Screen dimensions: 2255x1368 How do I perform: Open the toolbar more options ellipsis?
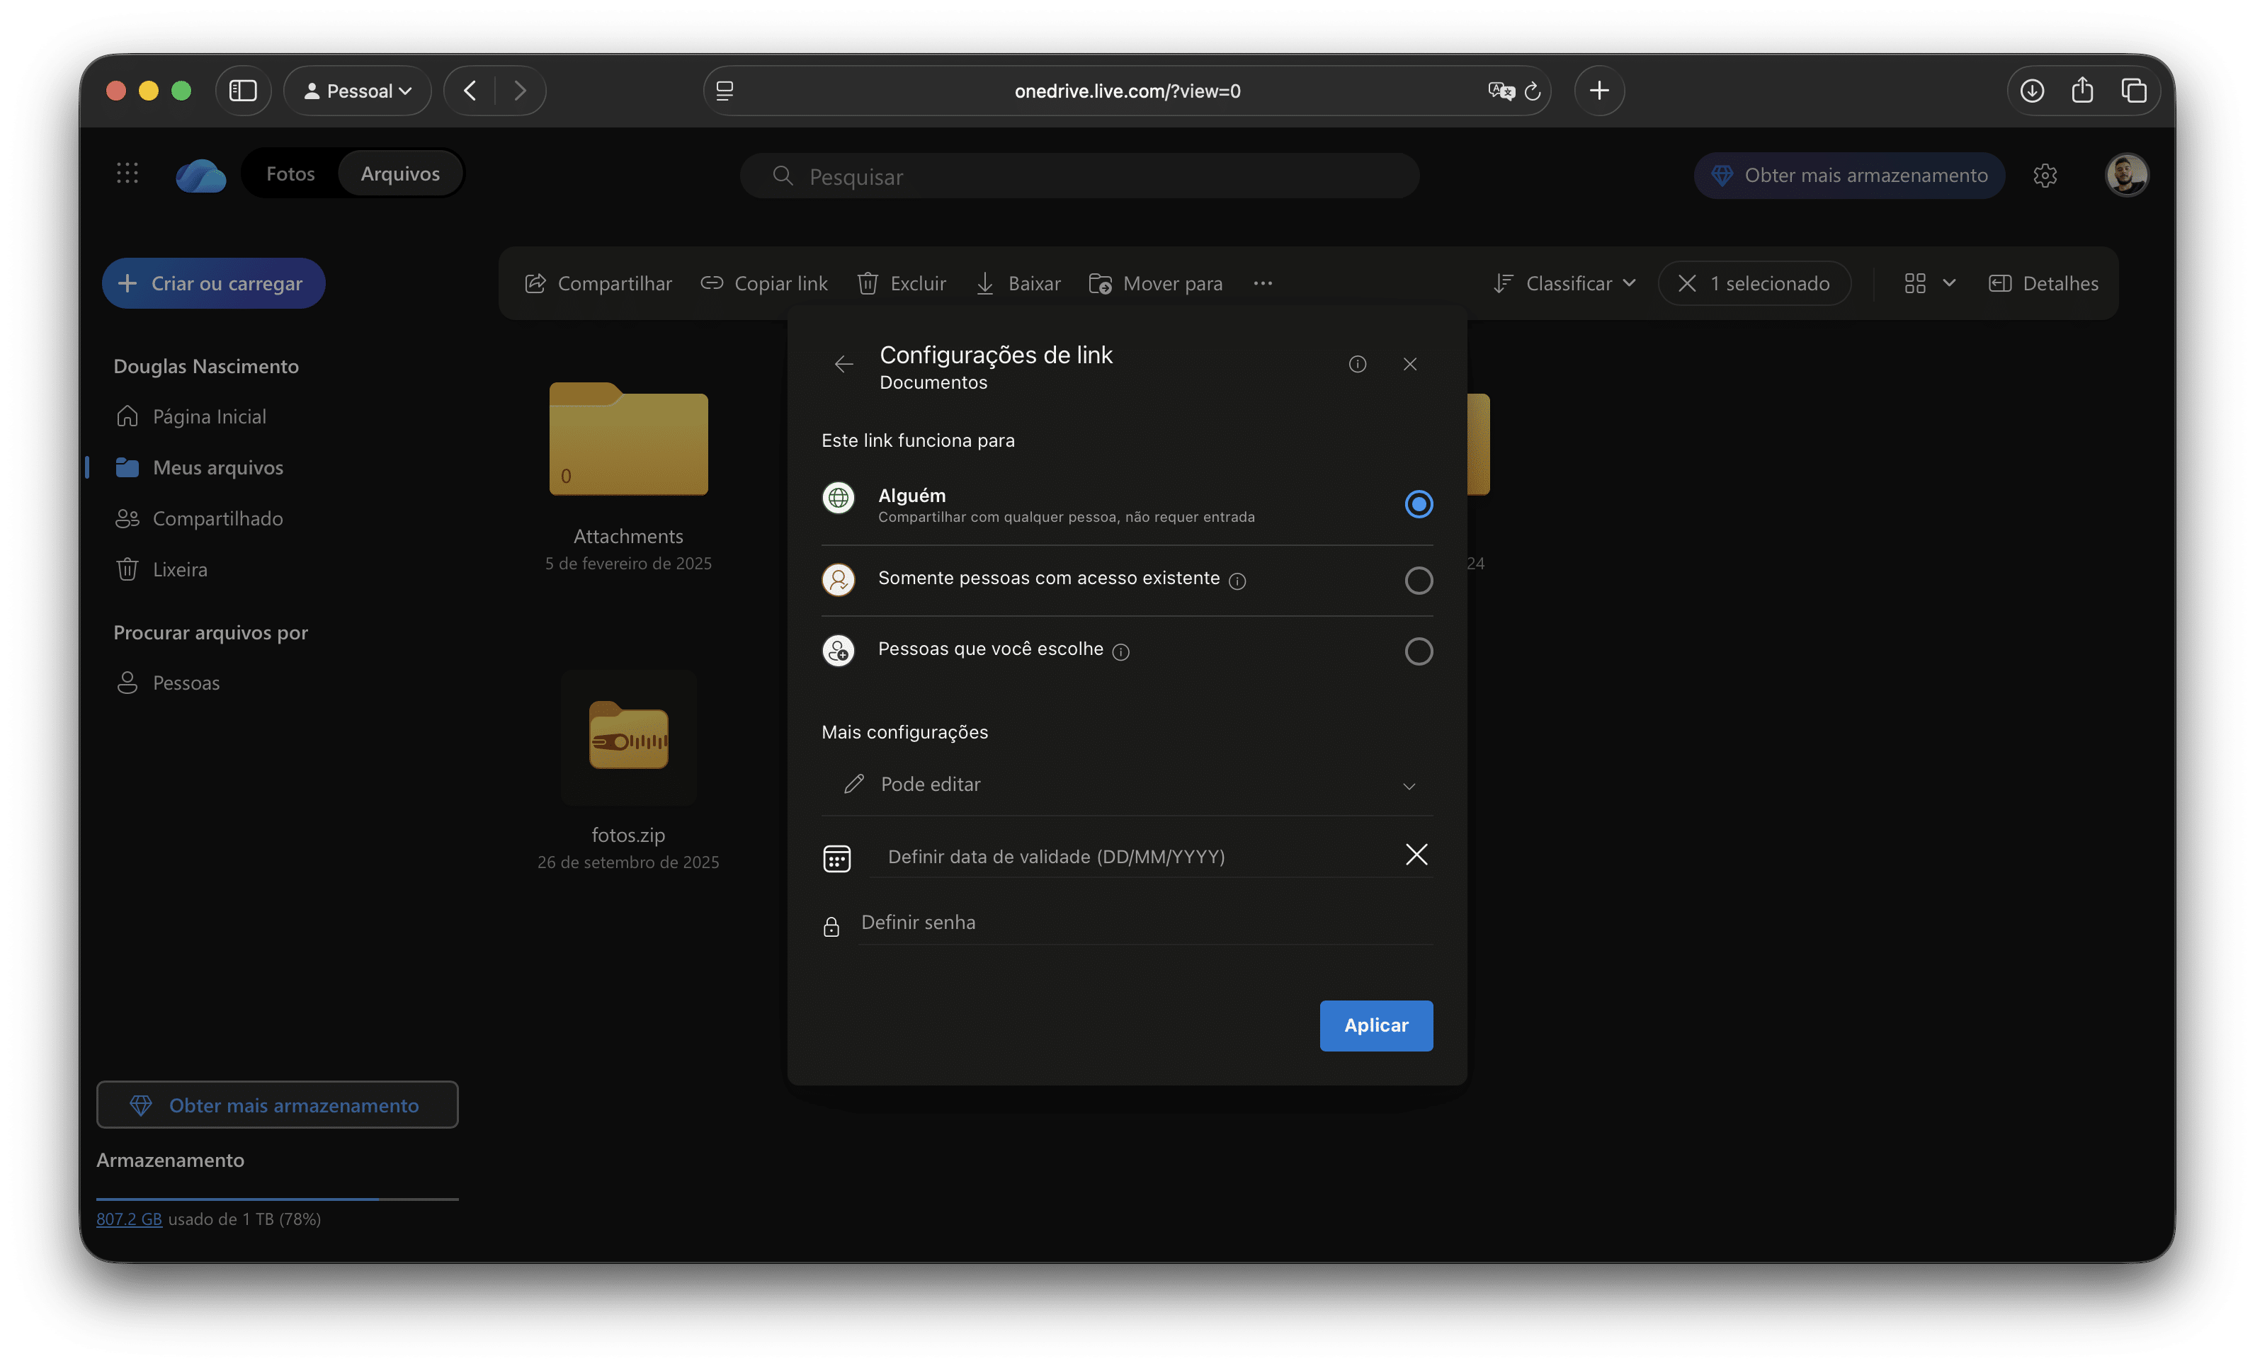1262,284
